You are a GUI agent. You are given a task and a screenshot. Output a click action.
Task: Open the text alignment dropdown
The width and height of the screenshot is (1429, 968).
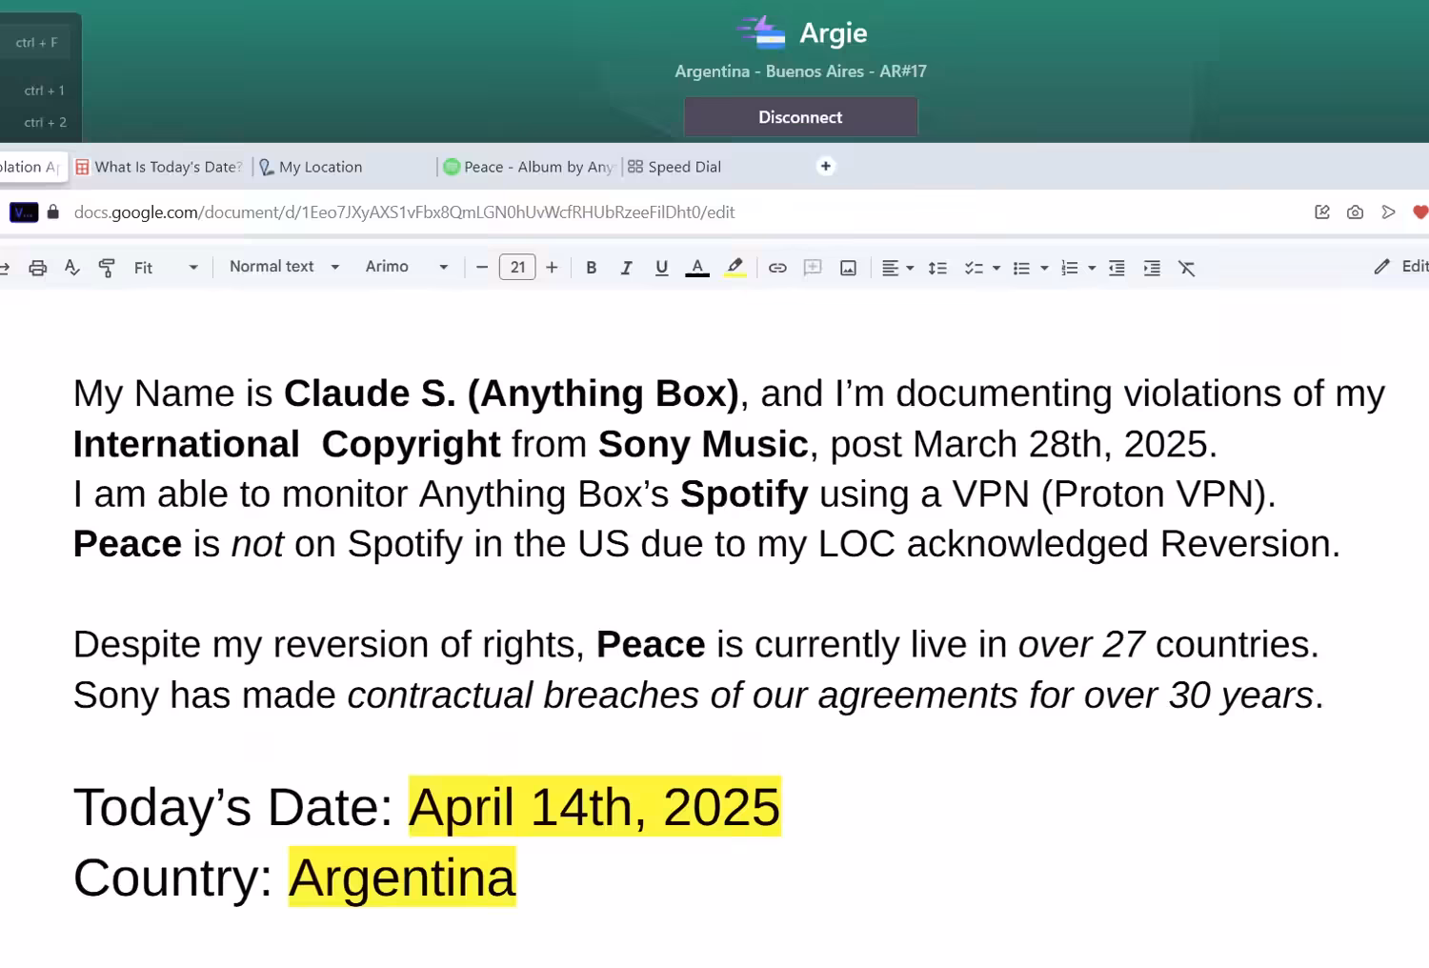897,268
